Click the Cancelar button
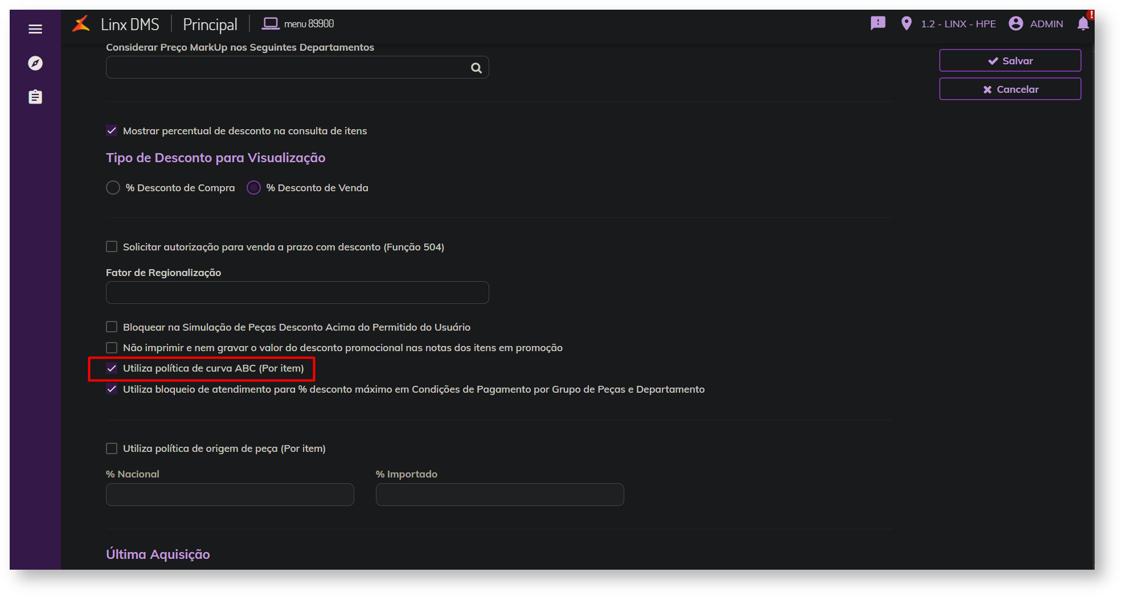 (1010, 89)
